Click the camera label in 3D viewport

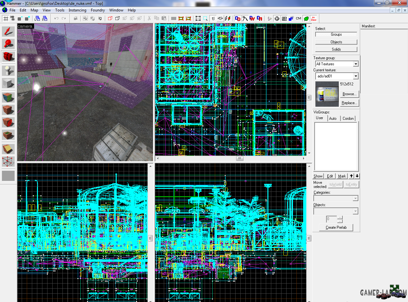(25, 26)
